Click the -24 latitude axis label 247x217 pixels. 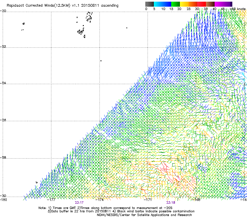point(3,83)
